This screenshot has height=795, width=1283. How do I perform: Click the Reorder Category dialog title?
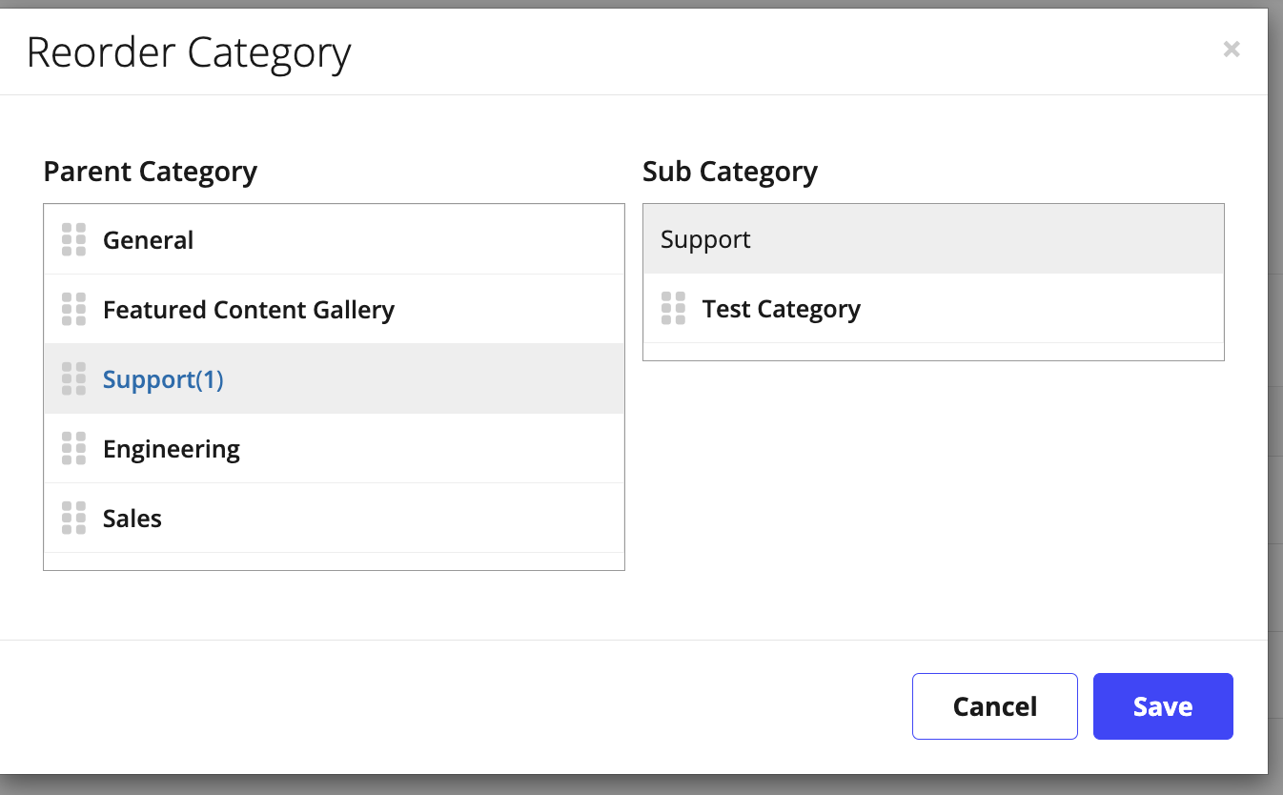point(189,52)
